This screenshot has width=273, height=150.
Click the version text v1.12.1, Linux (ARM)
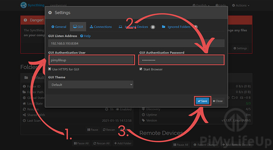(x=236, y=120)
